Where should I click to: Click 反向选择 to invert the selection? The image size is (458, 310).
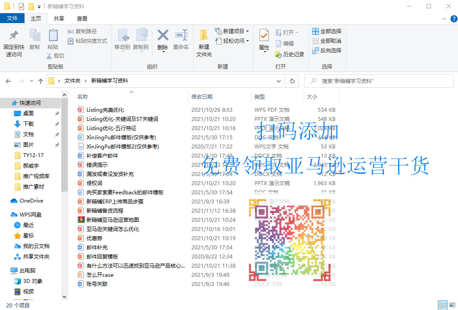click(x=326, y=50)
